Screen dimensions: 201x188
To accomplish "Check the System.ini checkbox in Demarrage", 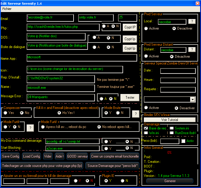I will click(172, 128).
